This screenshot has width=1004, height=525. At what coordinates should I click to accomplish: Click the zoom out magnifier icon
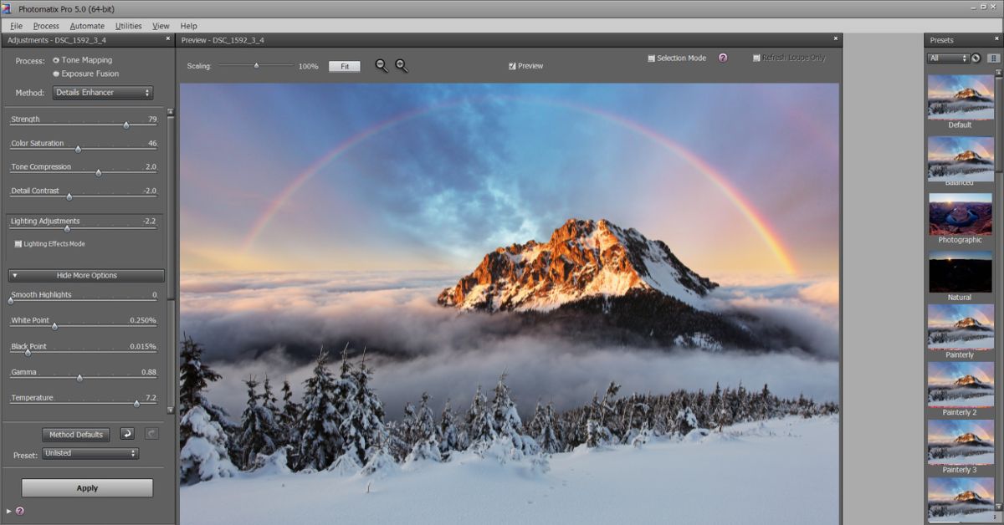[x=382, y=66]
